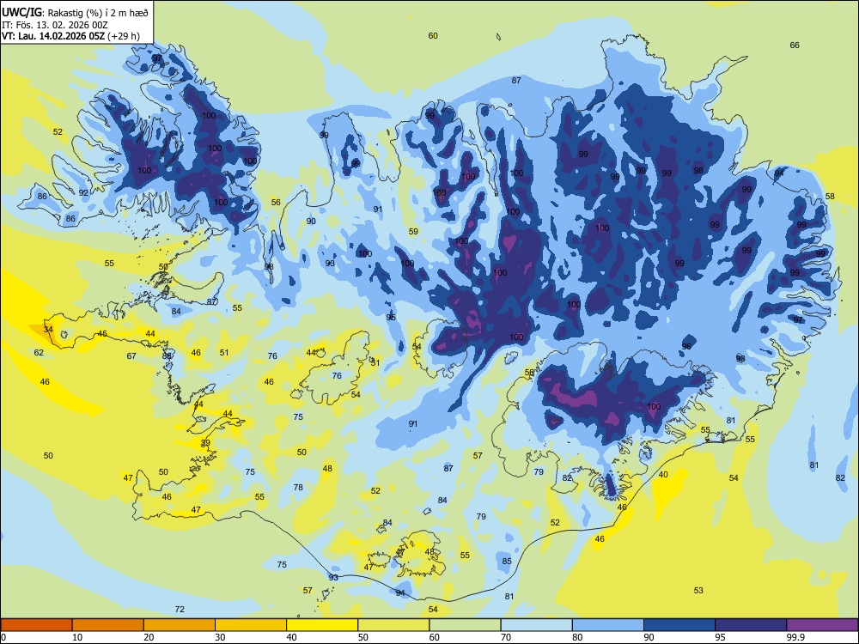Select the 40–50 bright yellow legend swatch
Image resolution: width=859 pixels, height=644 pixels.
[322, 625]
